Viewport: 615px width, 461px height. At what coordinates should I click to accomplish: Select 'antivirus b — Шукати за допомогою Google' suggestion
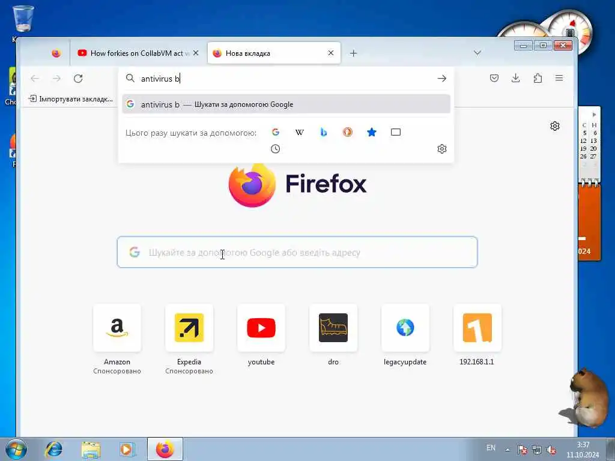coord(286,104)
